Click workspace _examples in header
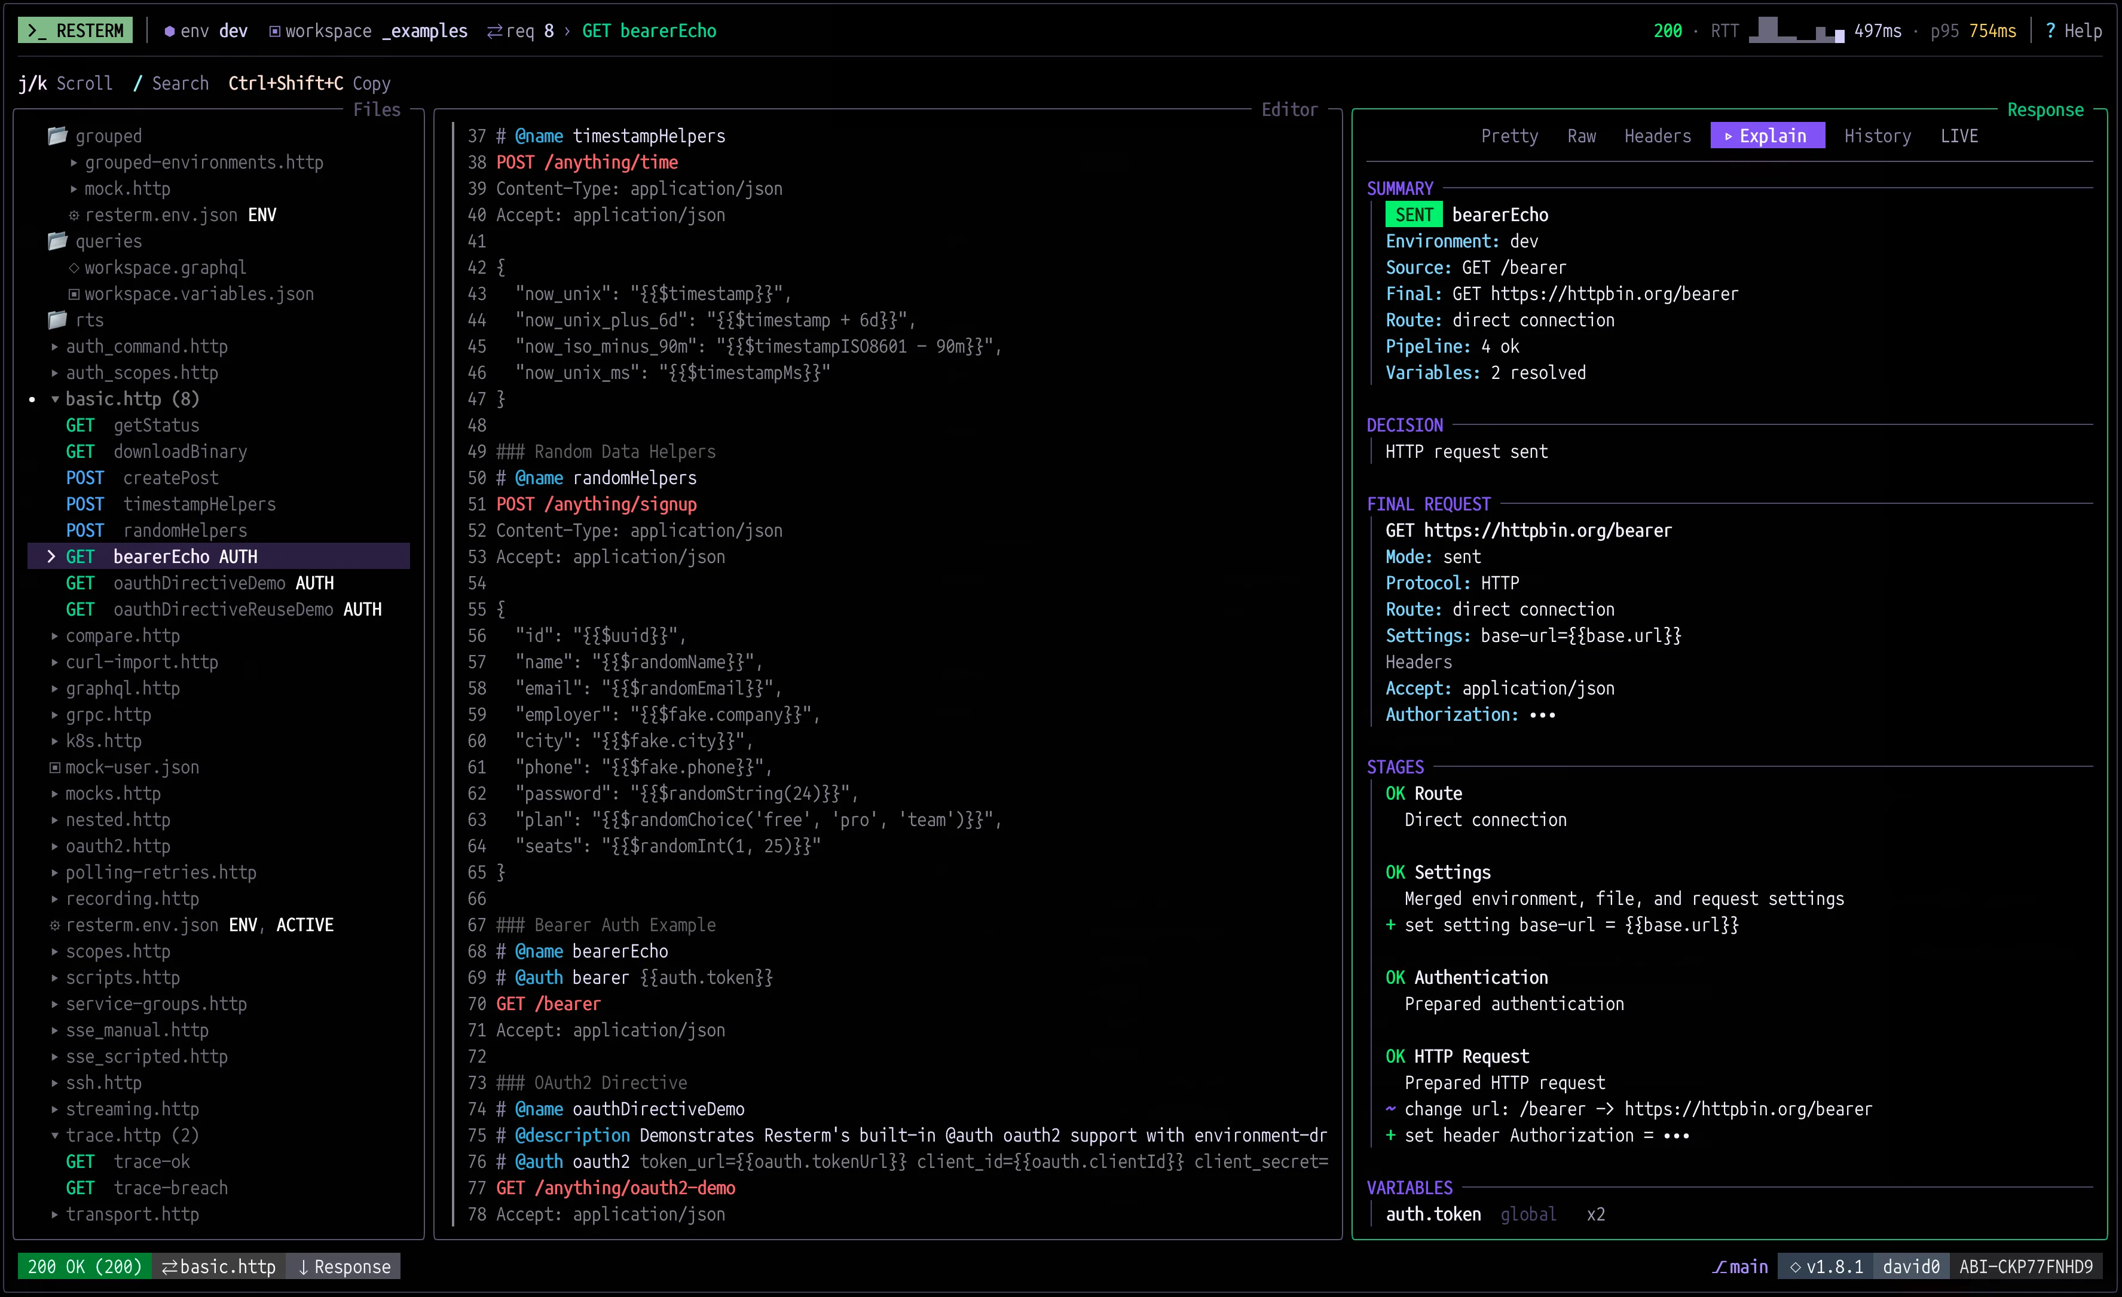The width and height of the screenshot is (2122, 1297). coord(369,31)
